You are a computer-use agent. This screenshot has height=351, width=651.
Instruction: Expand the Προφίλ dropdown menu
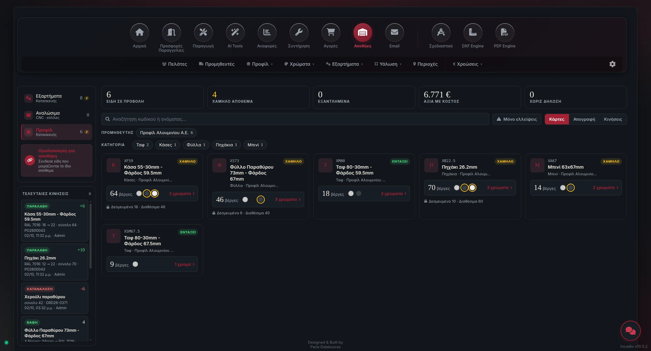(x=260, y=64)
